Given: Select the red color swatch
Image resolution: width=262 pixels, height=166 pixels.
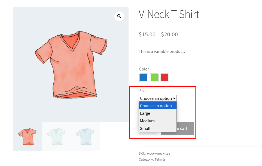Looking at the screenshot, I should point(164,78).
